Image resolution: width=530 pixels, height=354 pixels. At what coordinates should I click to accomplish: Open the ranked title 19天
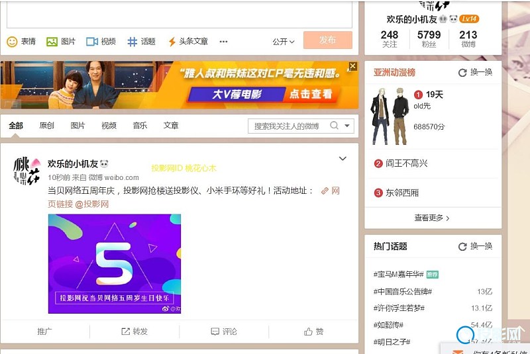[435, 95]
